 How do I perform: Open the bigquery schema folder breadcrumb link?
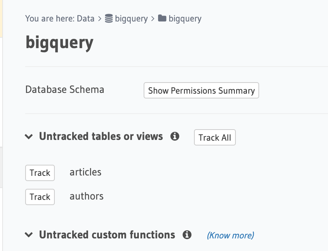(185, 19)
